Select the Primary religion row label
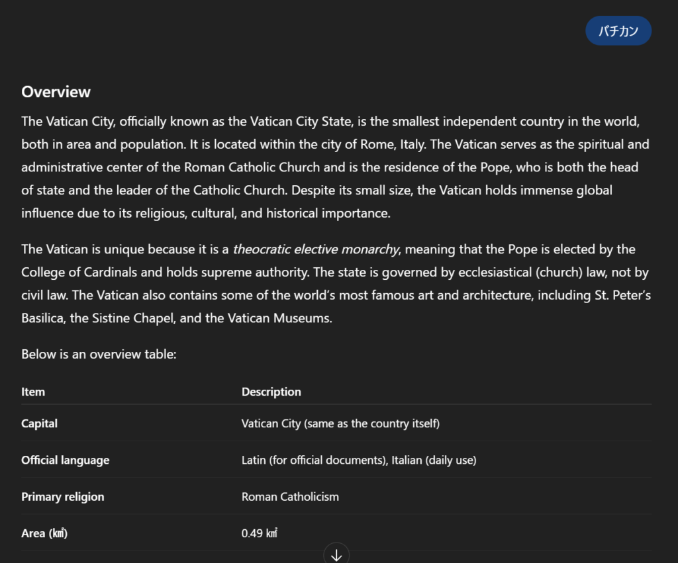The width and height of the screenshot is (678, 563). [x=62, y=497]
